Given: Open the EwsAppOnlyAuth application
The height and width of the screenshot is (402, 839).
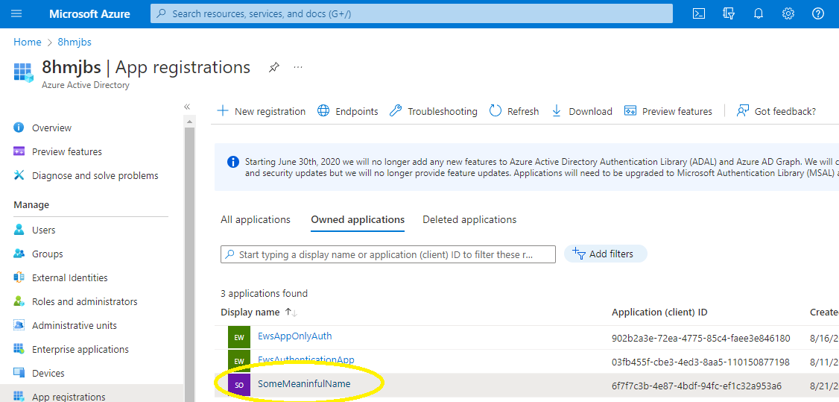Looking at the screenshot, I should tap(295, 336).
